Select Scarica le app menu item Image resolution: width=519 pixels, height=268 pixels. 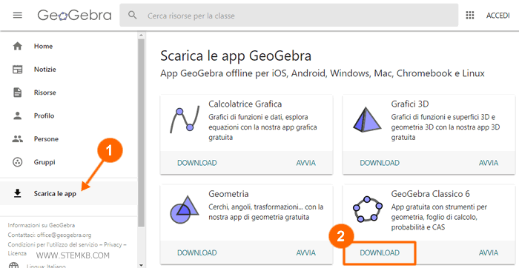pos(69,193)
